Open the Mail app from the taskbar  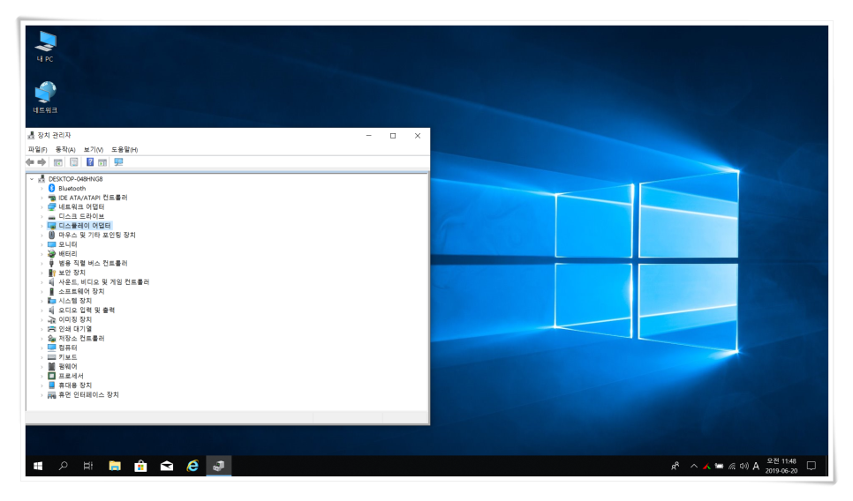[167, 466]
